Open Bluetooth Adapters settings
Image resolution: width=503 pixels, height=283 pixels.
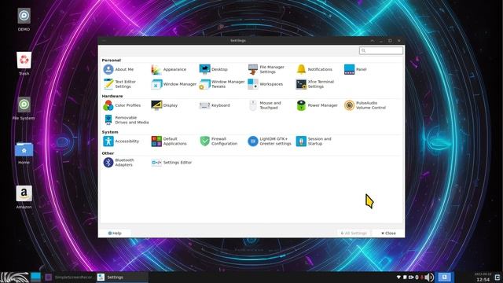coord(119,163)
